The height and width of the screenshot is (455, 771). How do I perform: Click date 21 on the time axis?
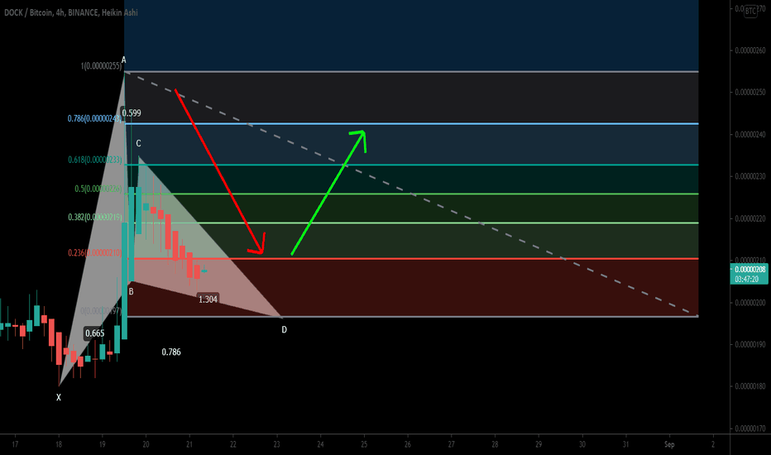coord(189,444)
